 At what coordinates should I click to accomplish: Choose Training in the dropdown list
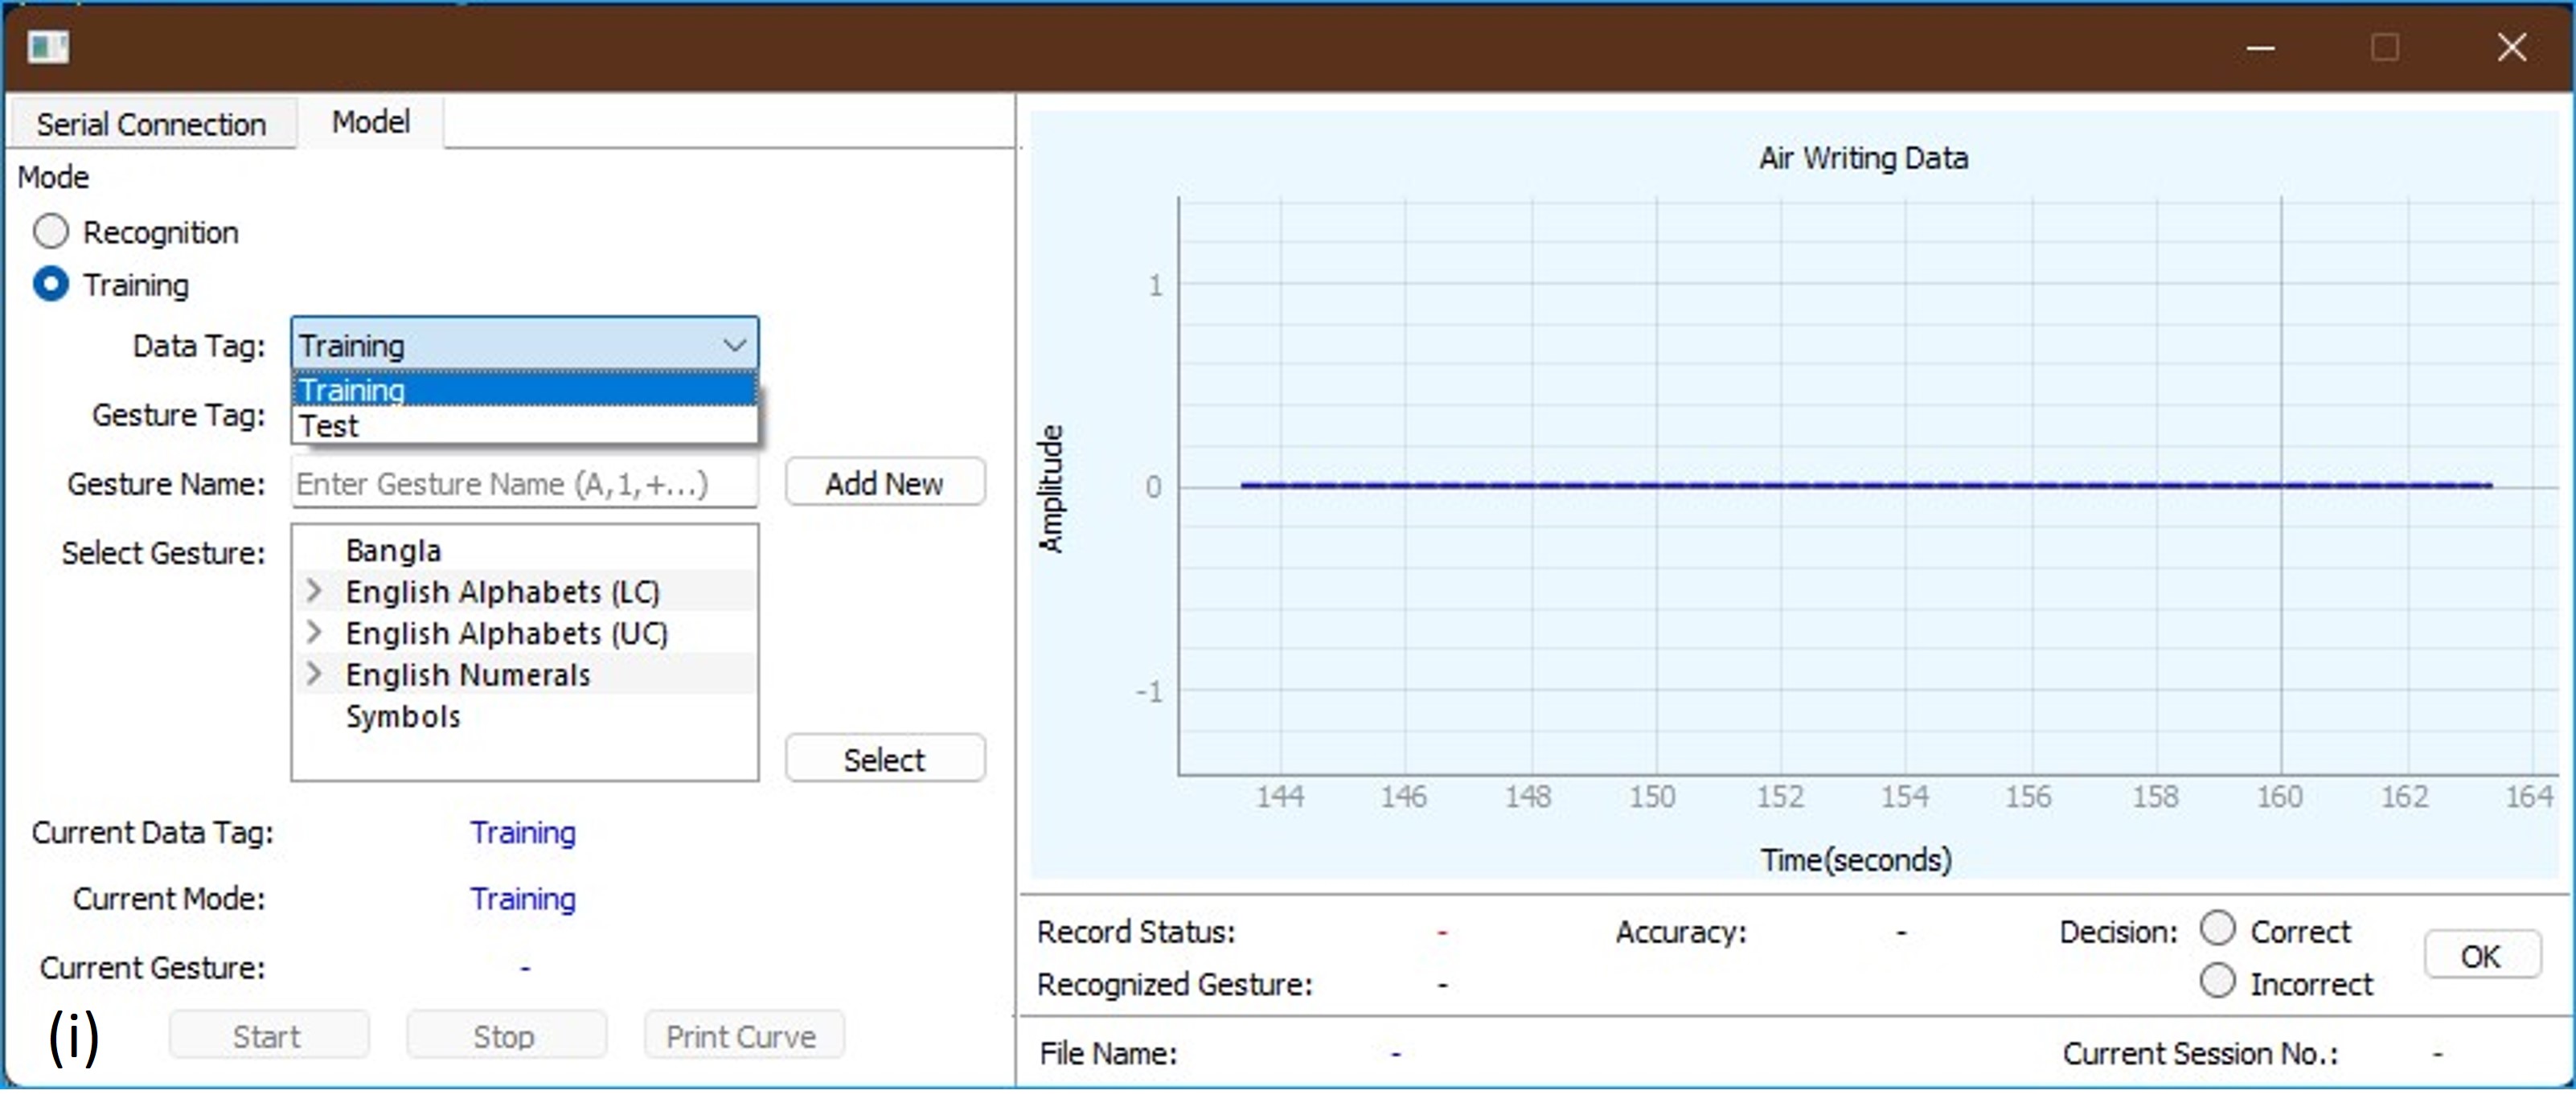tap(524, 390)
